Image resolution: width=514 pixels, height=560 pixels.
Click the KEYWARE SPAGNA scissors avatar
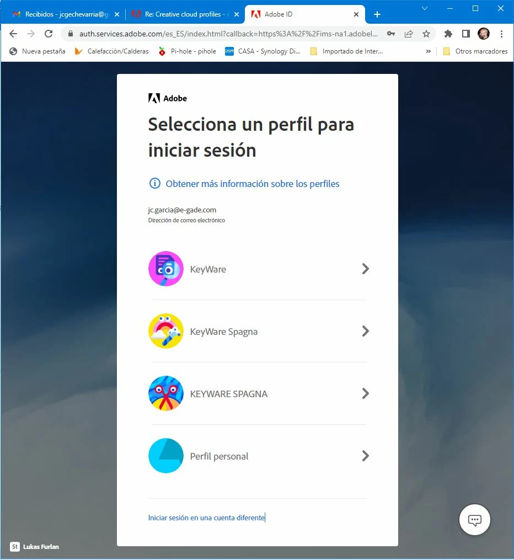[166, 393]
